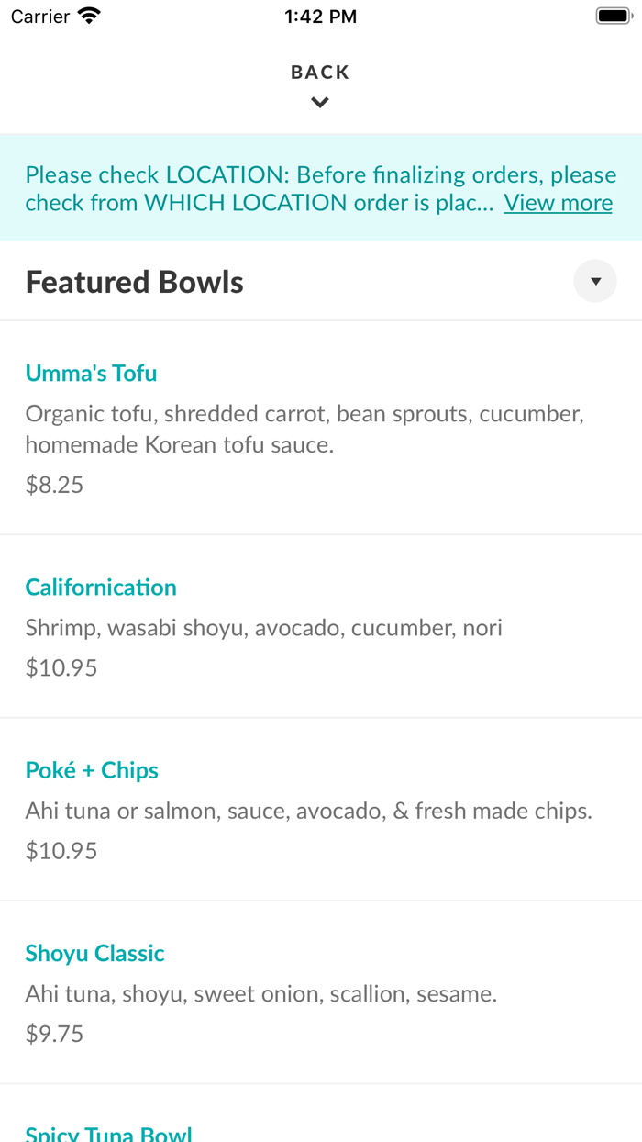This screenshot has height=1142, width=642.
Task: Open Poké + Chips details
Action: [x=92, y=770]
